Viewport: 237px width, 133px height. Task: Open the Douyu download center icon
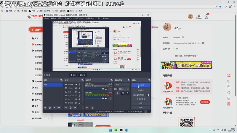click(199, 17)
